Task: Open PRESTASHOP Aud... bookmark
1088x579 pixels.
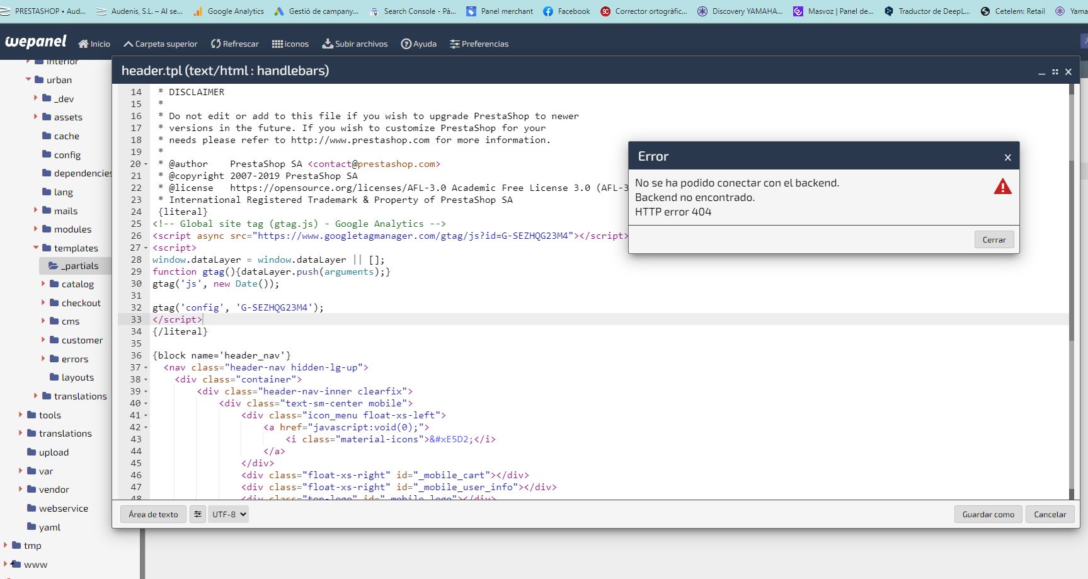Action: [x=43, y=11]
